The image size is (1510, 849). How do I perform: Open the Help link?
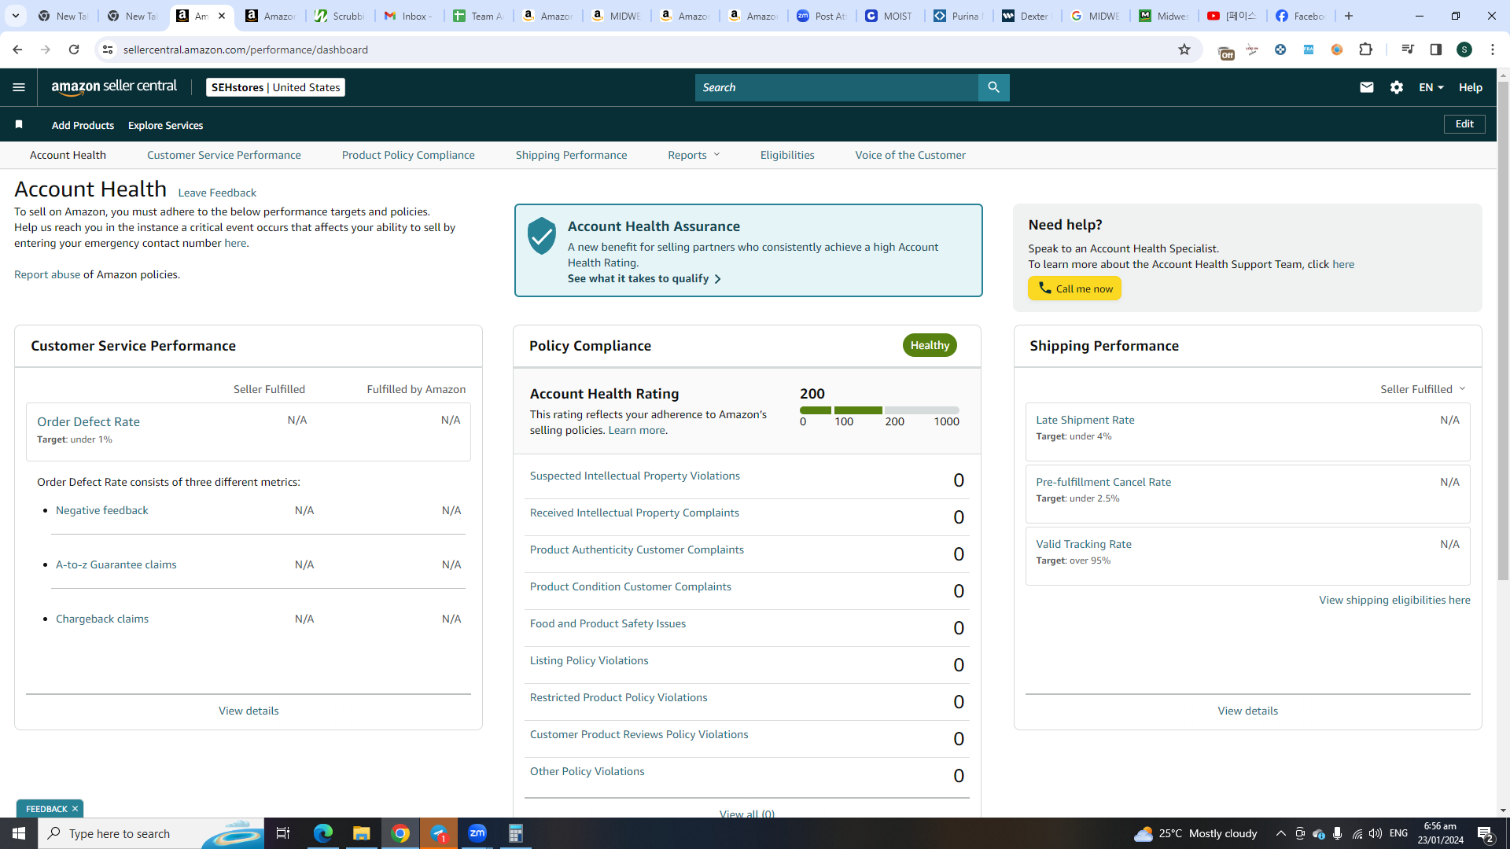[x=1471, y=87]
